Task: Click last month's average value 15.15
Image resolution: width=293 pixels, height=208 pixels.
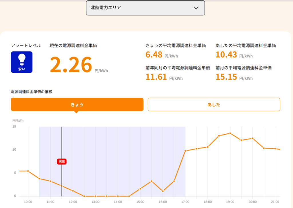Action: click(226, 77)
